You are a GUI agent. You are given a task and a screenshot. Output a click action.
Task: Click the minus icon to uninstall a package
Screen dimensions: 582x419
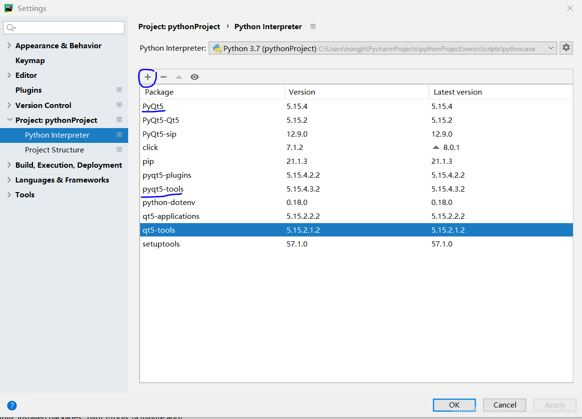click(163, 76)
